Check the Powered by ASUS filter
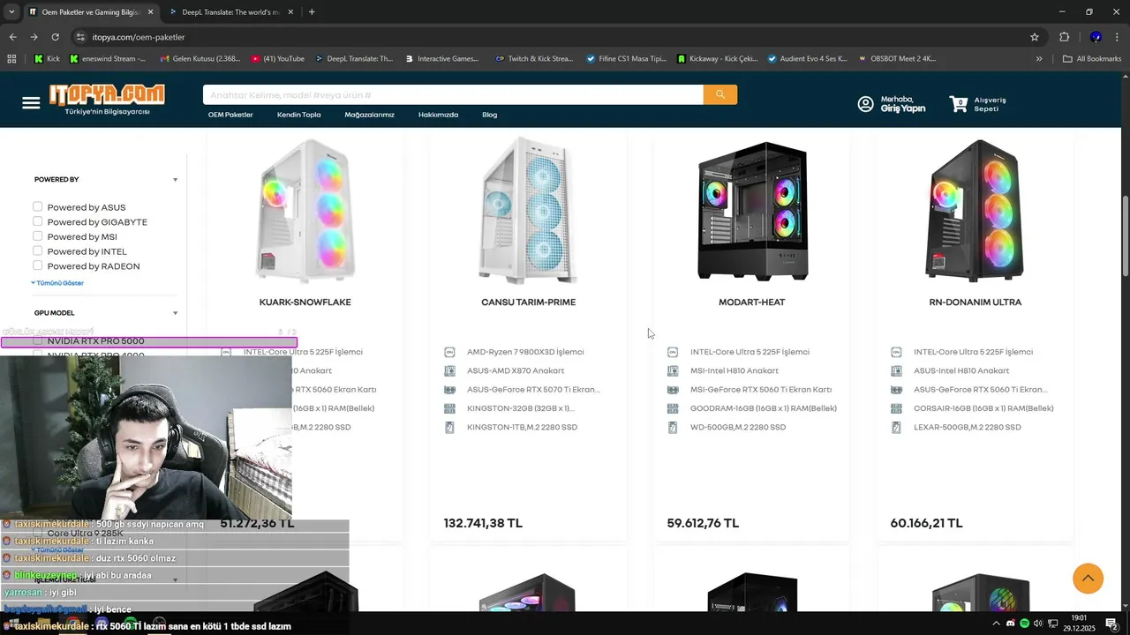 pyautogui.click(x=38, y=207)
